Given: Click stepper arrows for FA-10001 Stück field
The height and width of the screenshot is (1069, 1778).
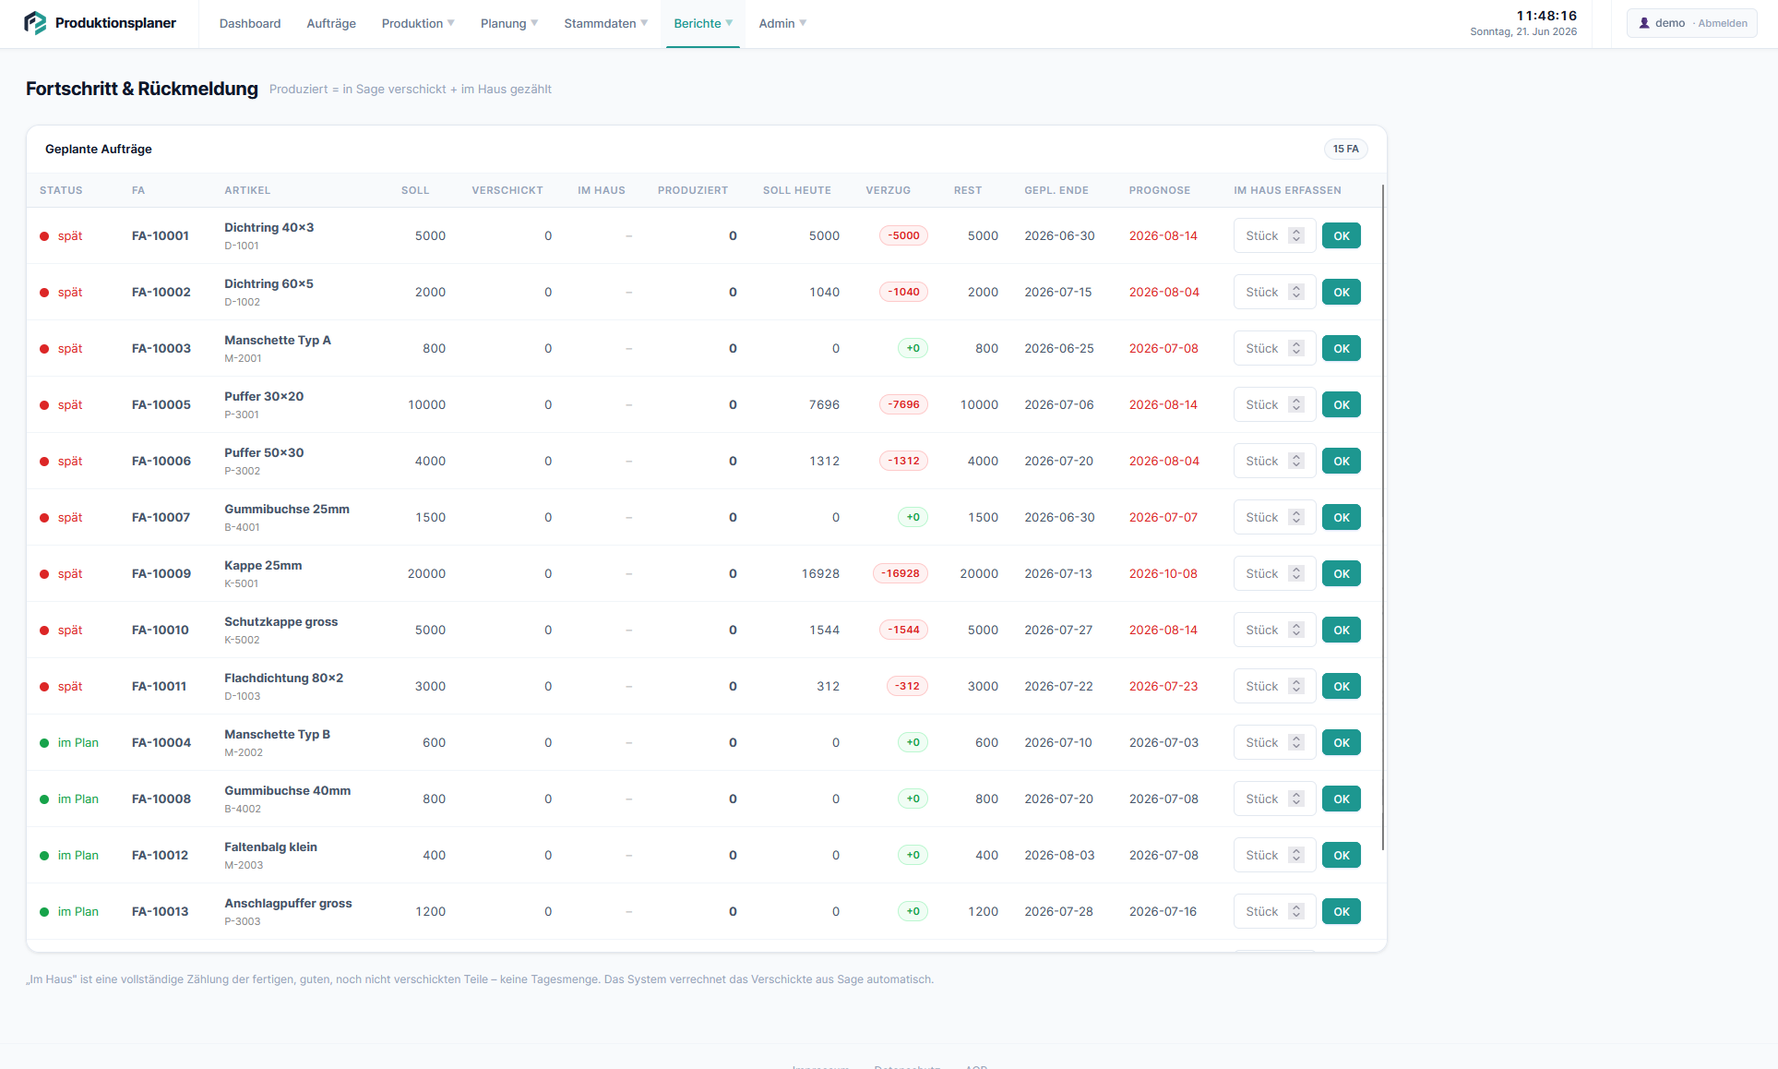Looking at the screenshot, I should (1296, 235).
